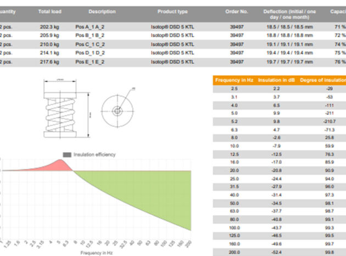This screenshot has height=256, width=346.
Task: Click the gray Insulation efficiency legend swatch
Action: point(67,154)
